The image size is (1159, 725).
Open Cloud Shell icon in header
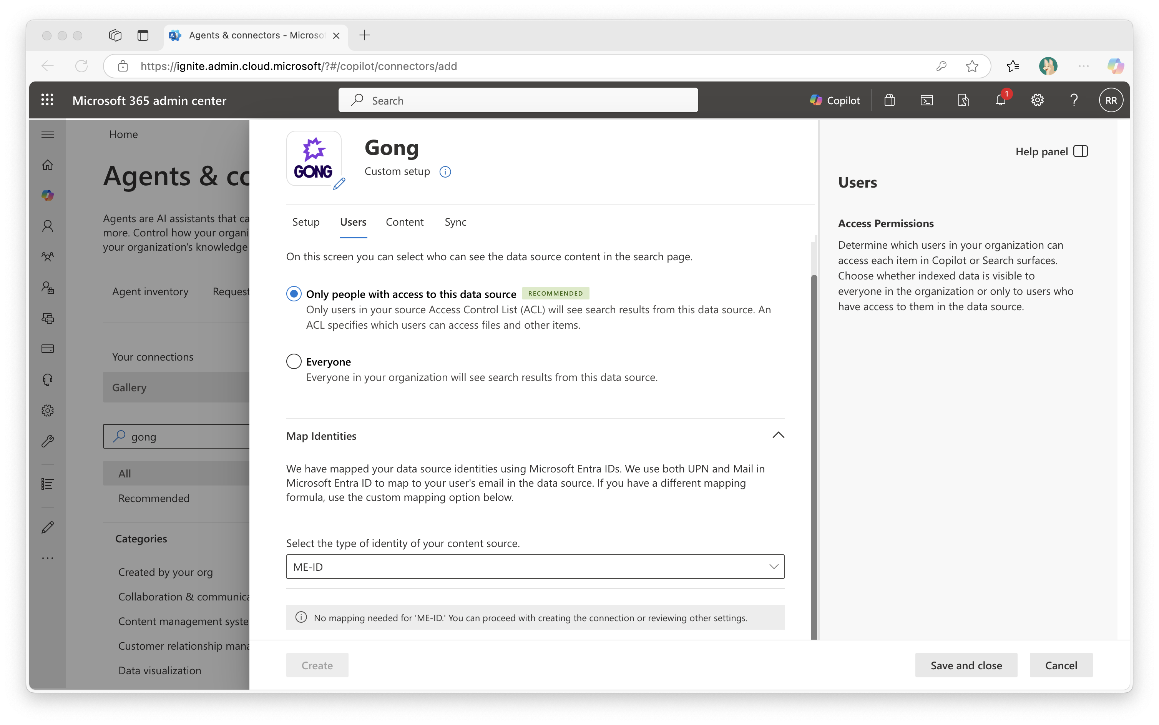point(927,100)
